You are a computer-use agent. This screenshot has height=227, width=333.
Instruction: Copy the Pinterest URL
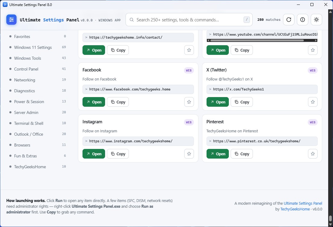242,154
